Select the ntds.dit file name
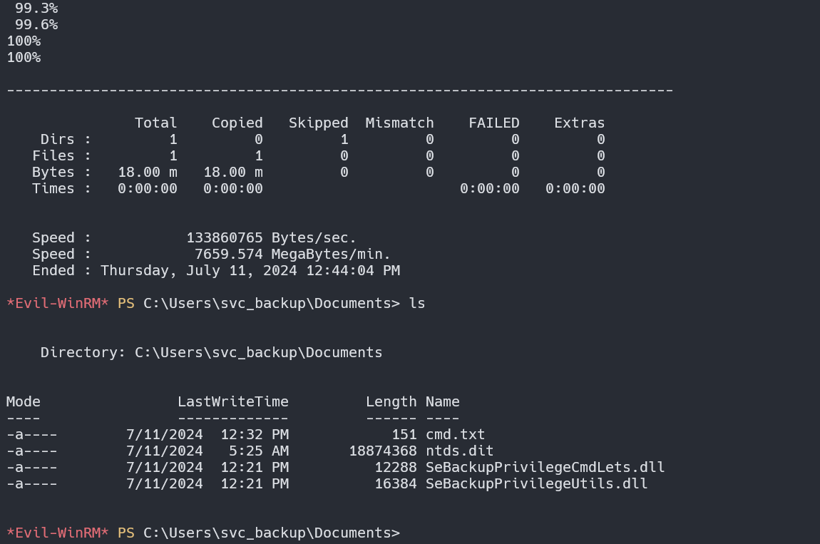Image resolution: width=820 pixels, height=544 pixels. click(459, 451)
